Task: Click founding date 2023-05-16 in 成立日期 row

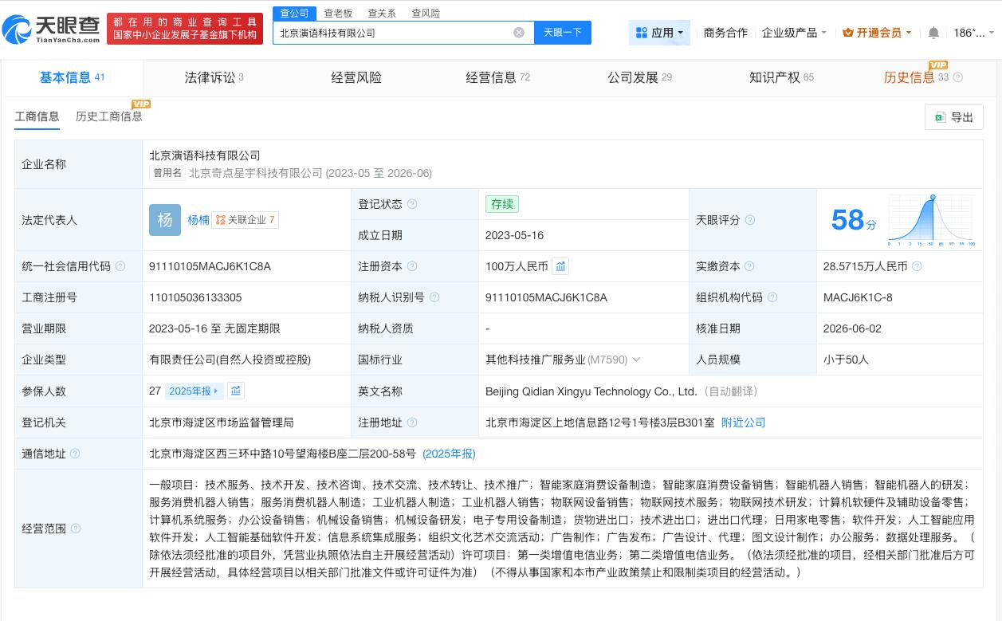Action: click(514, 235)
